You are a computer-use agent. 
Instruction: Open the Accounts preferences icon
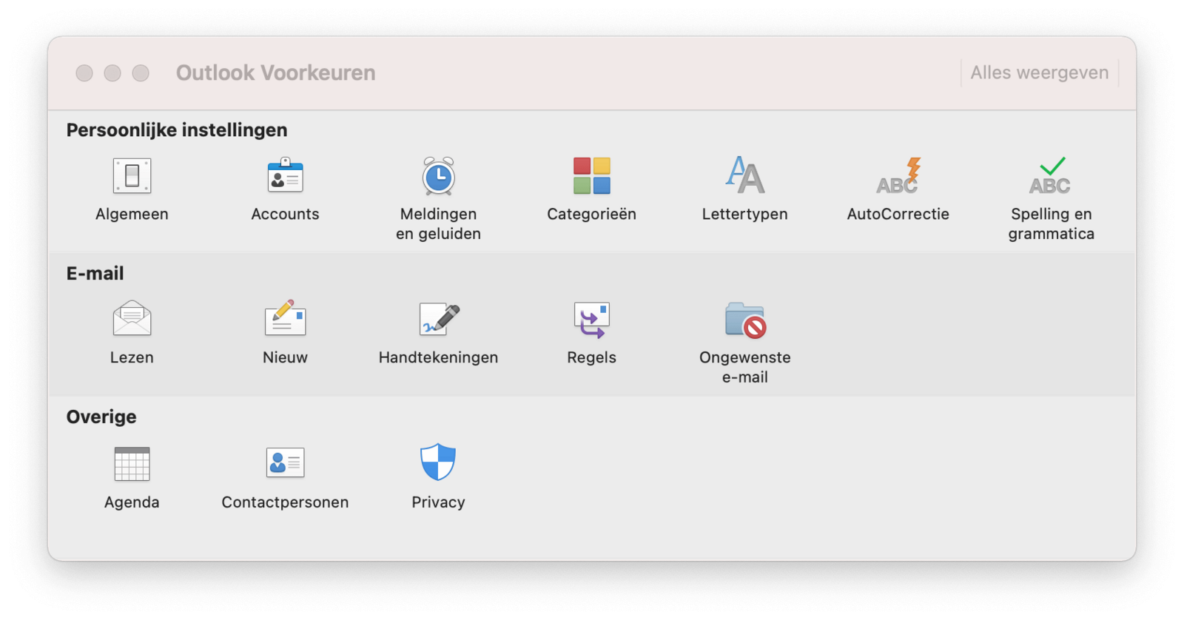coord(285,176)
